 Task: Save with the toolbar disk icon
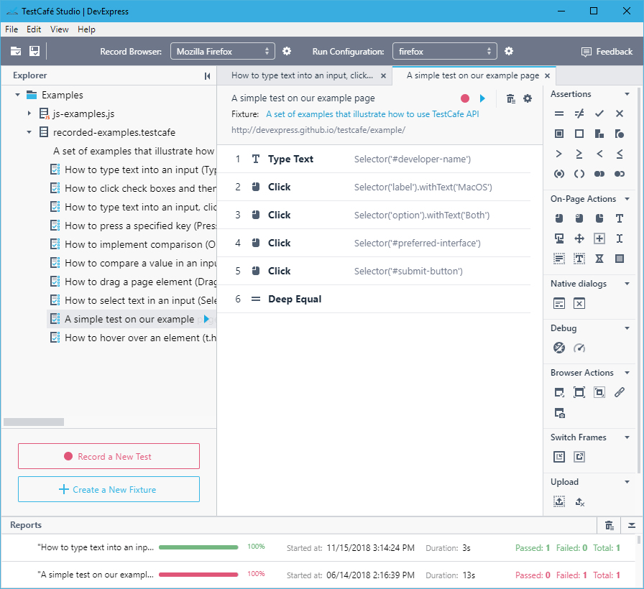tap(34, 51)
